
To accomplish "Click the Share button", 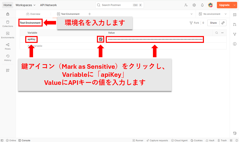I will (213, 23).
